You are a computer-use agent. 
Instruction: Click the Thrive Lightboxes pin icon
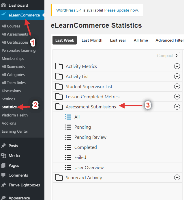[x=3, y=185]
